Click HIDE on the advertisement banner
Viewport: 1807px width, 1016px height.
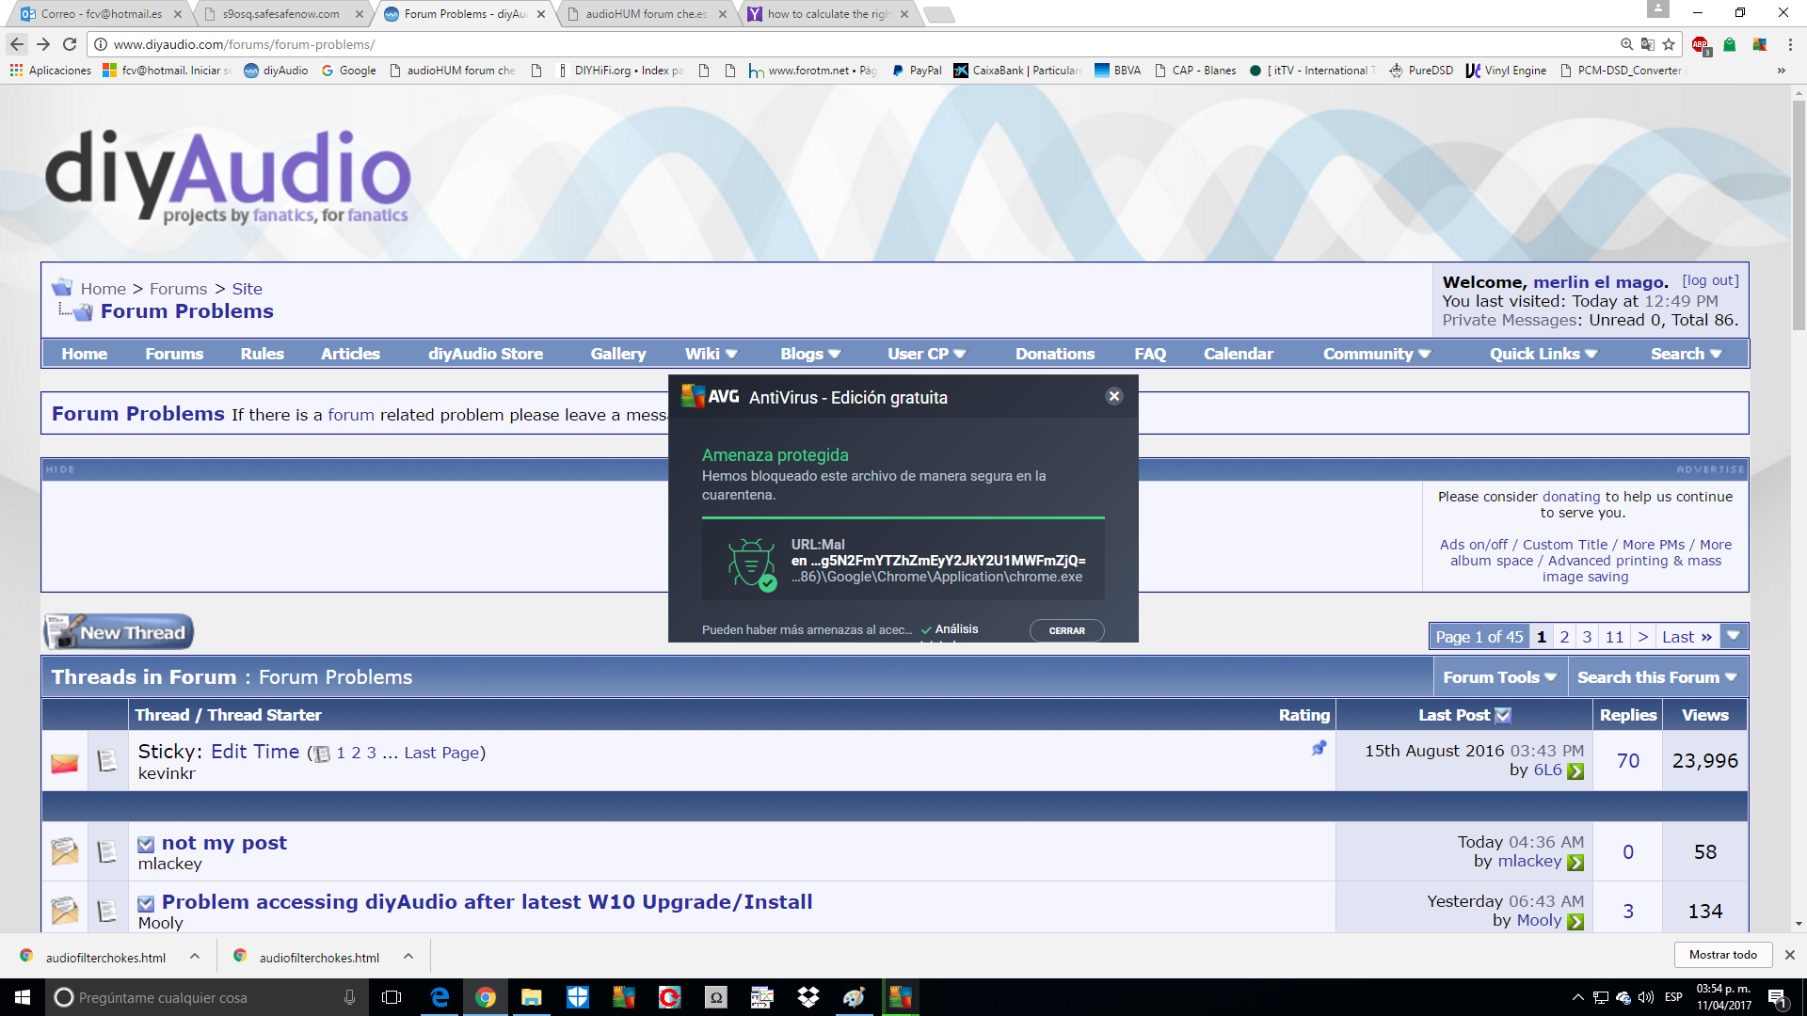(x=60, y=469)
